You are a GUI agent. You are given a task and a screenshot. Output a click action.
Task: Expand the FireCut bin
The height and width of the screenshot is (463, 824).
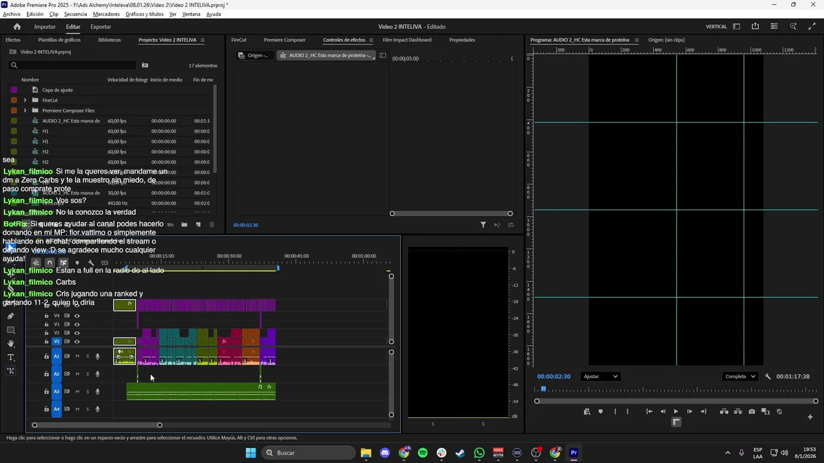click(x=25, y=100)
